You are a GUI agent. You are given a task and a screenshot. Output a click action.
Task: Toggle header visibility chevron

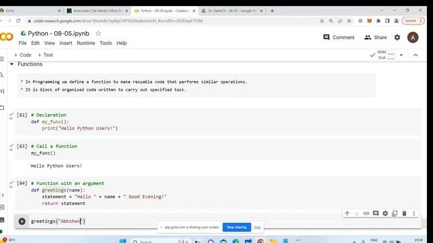(x=415, y=55)
